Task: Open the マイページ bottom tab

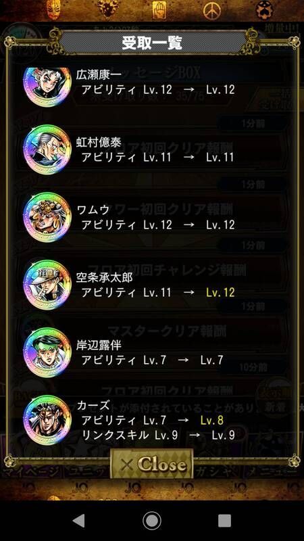Action: pyautogui.click(x=31, y=472)
